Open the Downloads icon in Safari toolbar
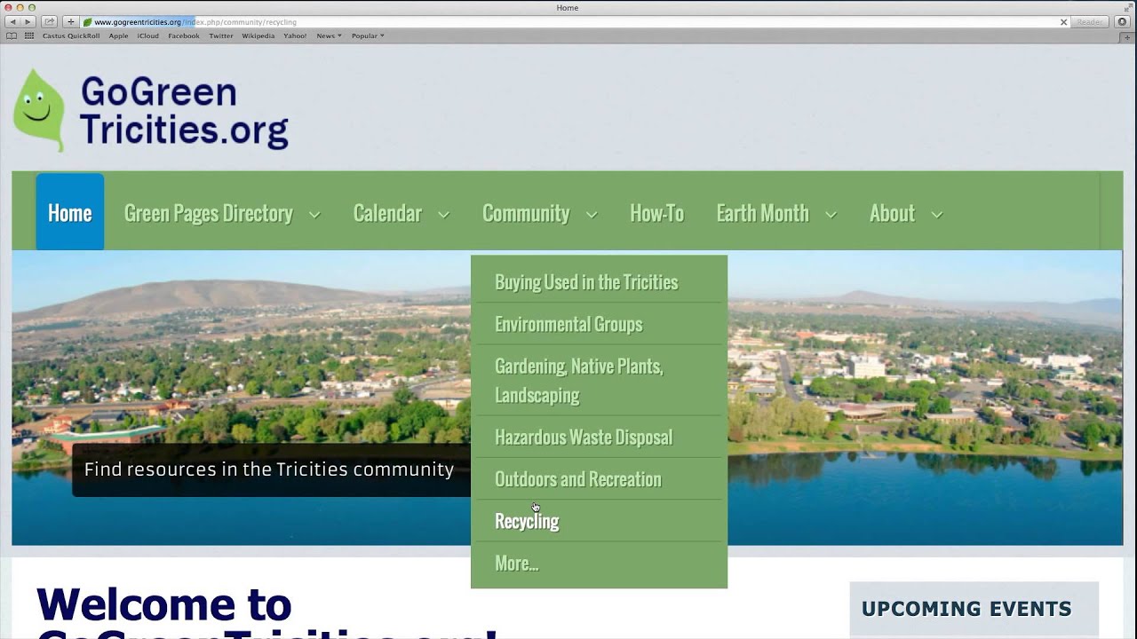Image resolution: width=1137 pixels, height=639 pixels. 1122,21
